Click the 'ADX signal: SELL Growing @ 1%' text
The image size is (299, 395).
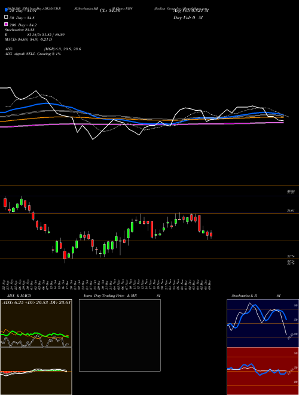click(33, 54)
